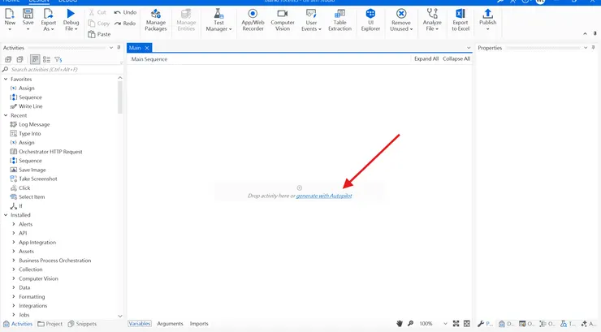Click Undo in the ribbon
Viewport: 601px width, 332px height.
tap(125, 12)
